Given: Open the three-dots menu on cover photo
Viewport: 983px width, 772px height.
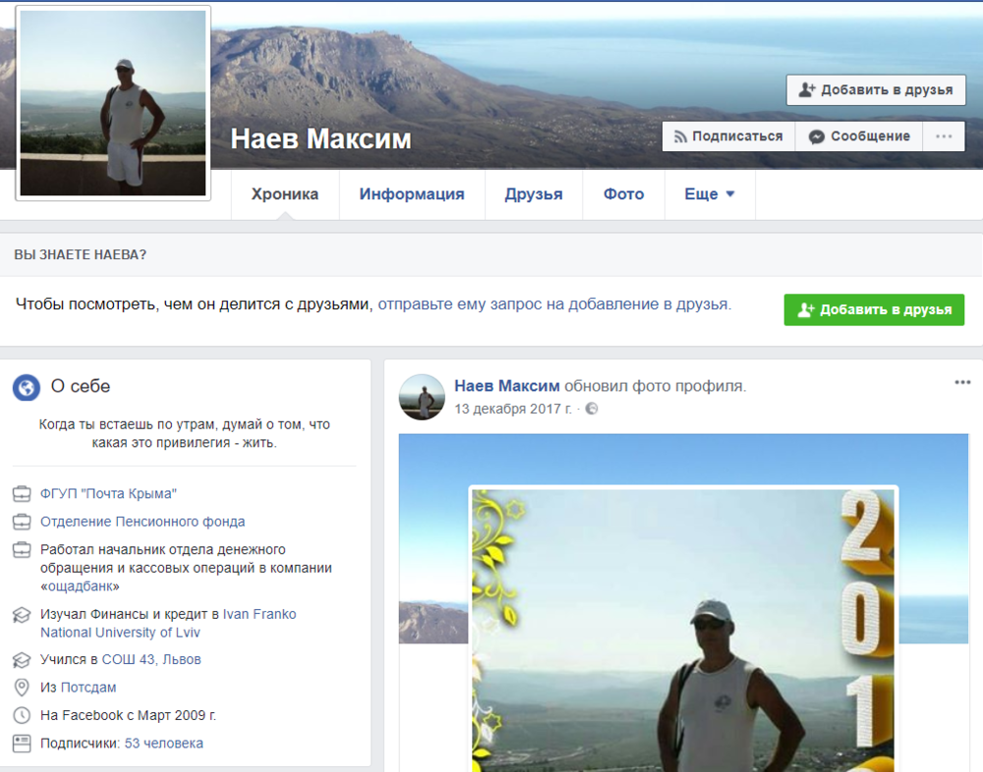Looking at the screenshot, I should (x=944, y=137).
